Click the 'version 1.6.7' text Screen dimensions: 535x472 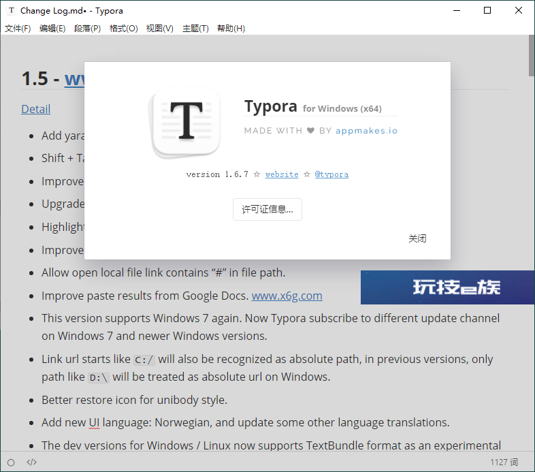click(x=217, y=174)
